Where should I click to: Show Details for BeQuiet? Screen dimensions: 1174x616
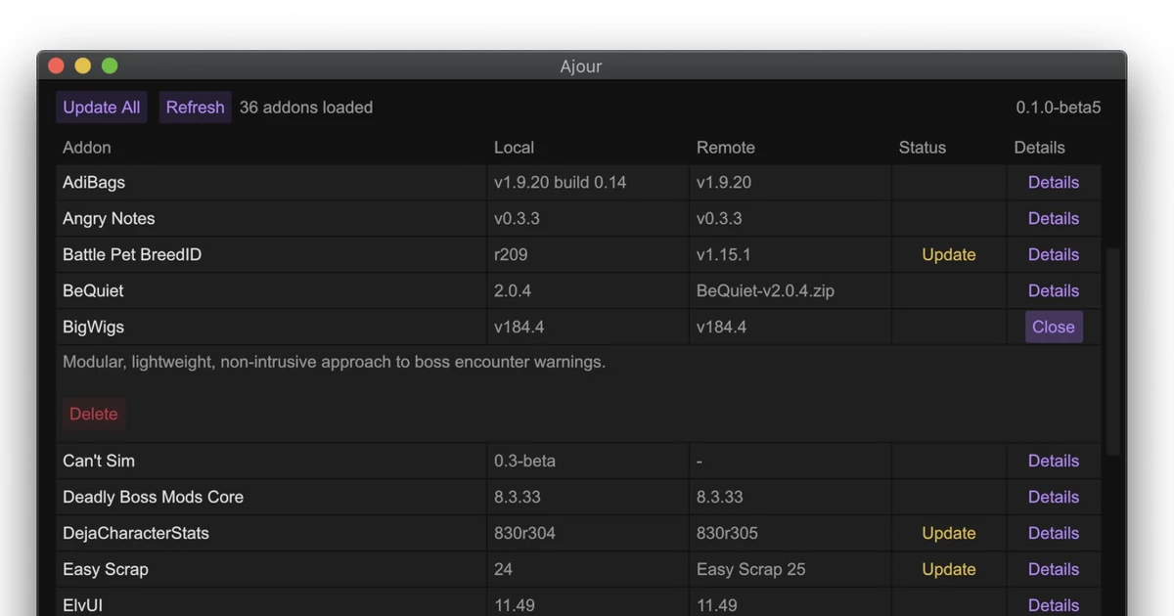coord(1054,290)
